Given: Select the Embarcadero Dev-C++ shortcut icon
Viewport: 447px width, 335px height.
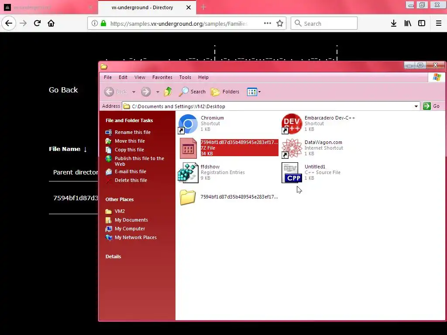Looking at the screenshot, I should click(x=292, y=124).
